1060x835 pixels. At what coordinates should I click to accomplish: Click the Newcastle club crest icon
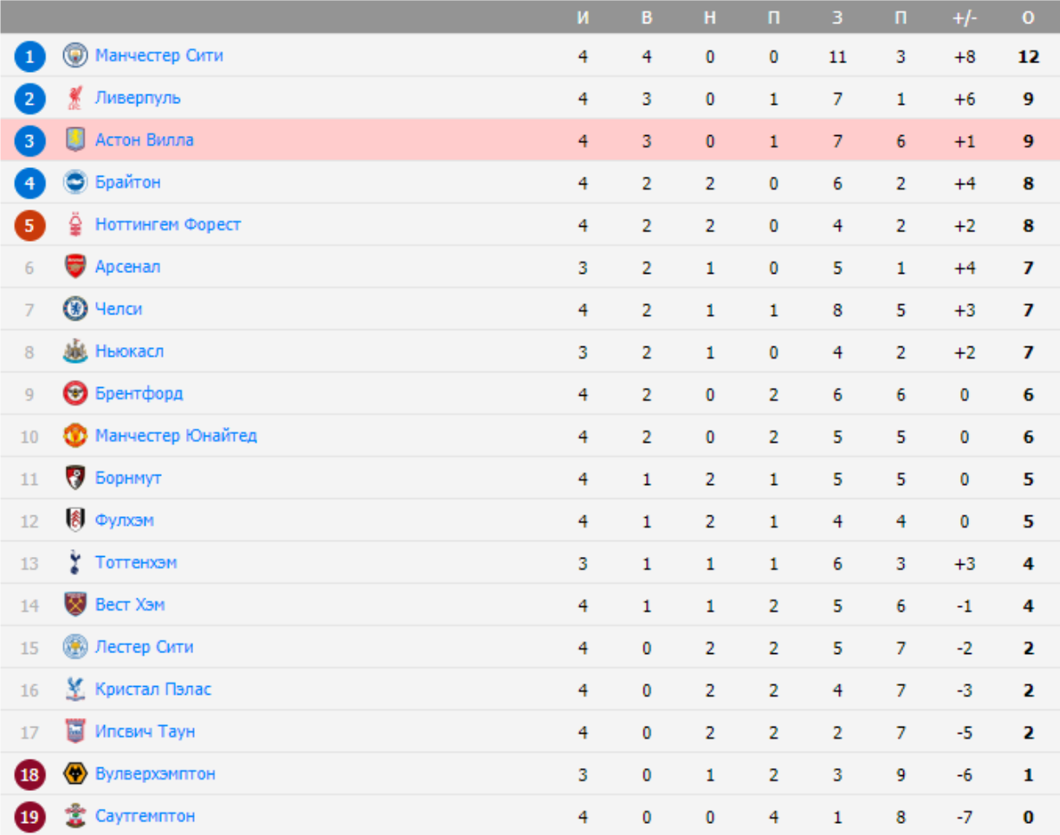point(75,352)
